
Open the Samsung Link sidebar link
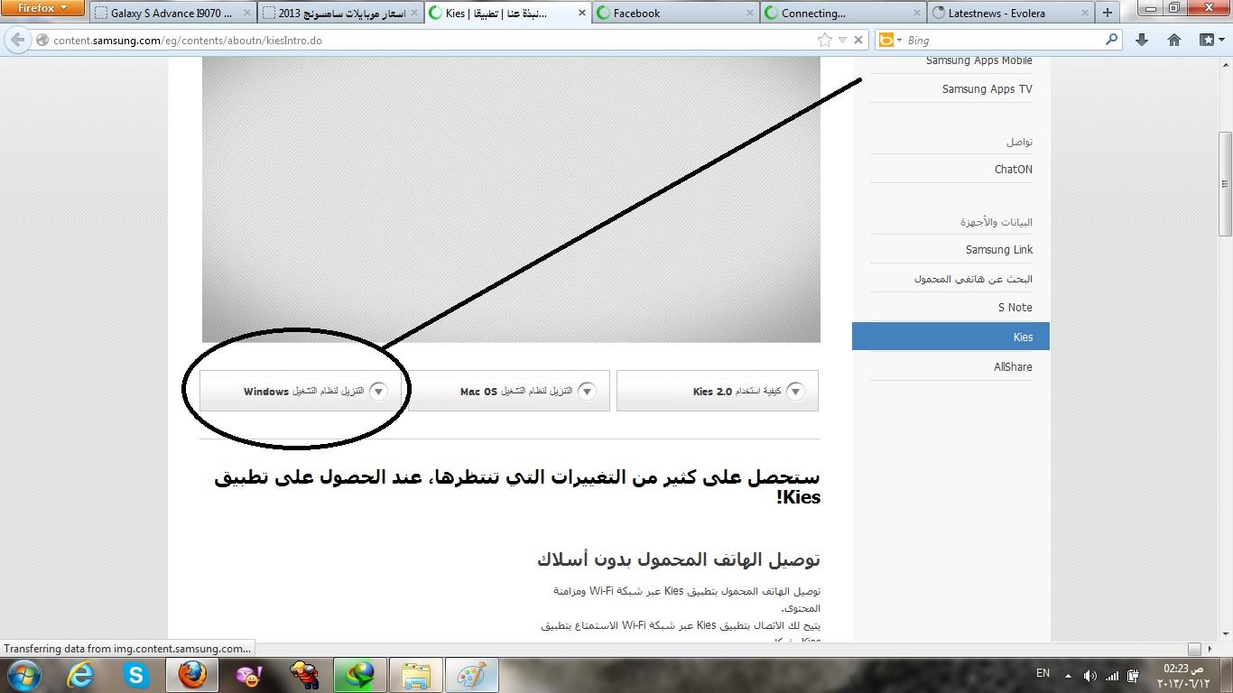click(998, 250)
